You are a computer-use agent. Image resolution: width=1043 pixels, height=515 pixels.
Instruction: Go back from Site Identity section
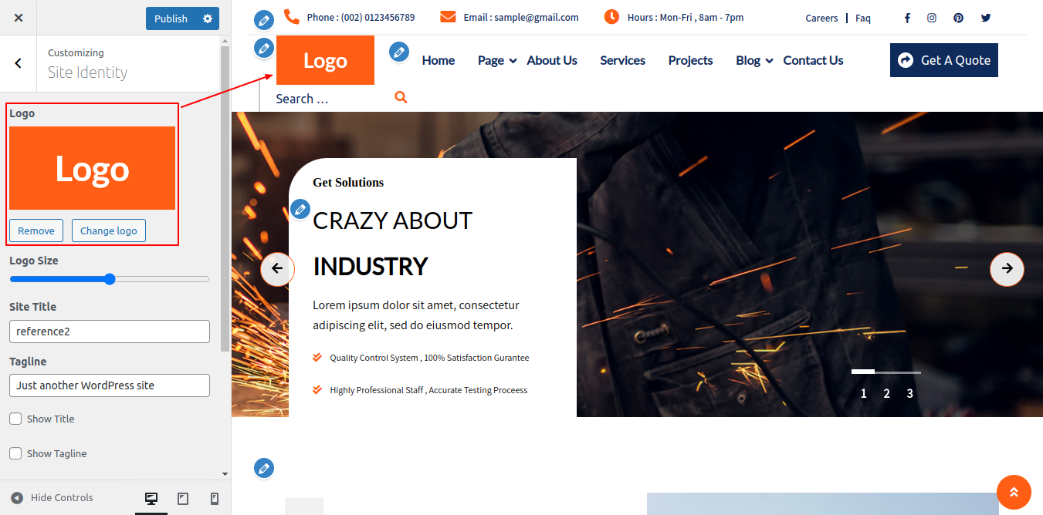coord(19,63)
